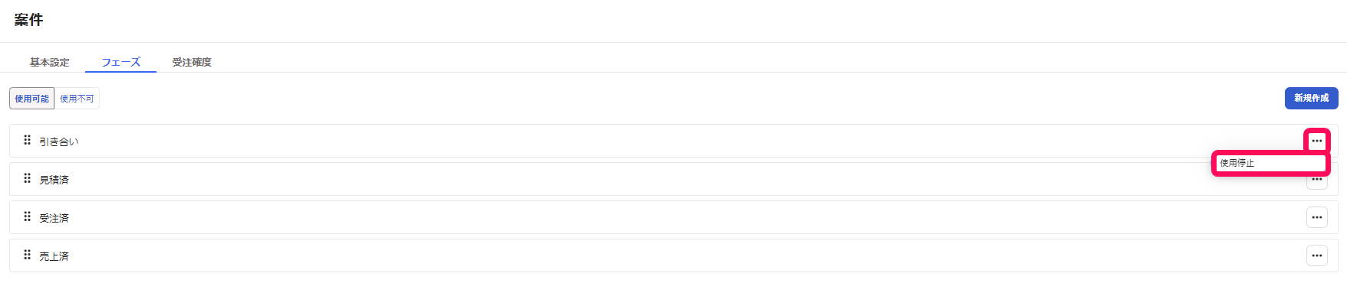Image resolution: width=1347 pixels, height=296 pixels.
Task: Open the three-dot menu for 引き合い
Action: coord(1316,141)
